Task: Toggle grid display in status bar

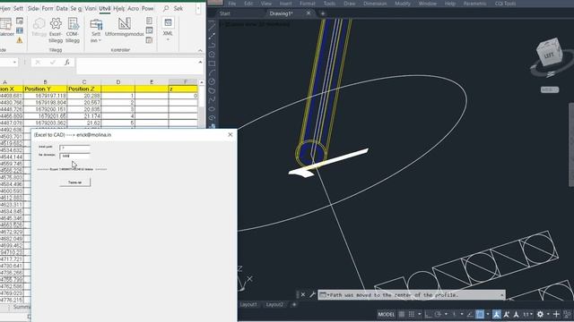Action: pyautogui.click(x=402, y=314)
